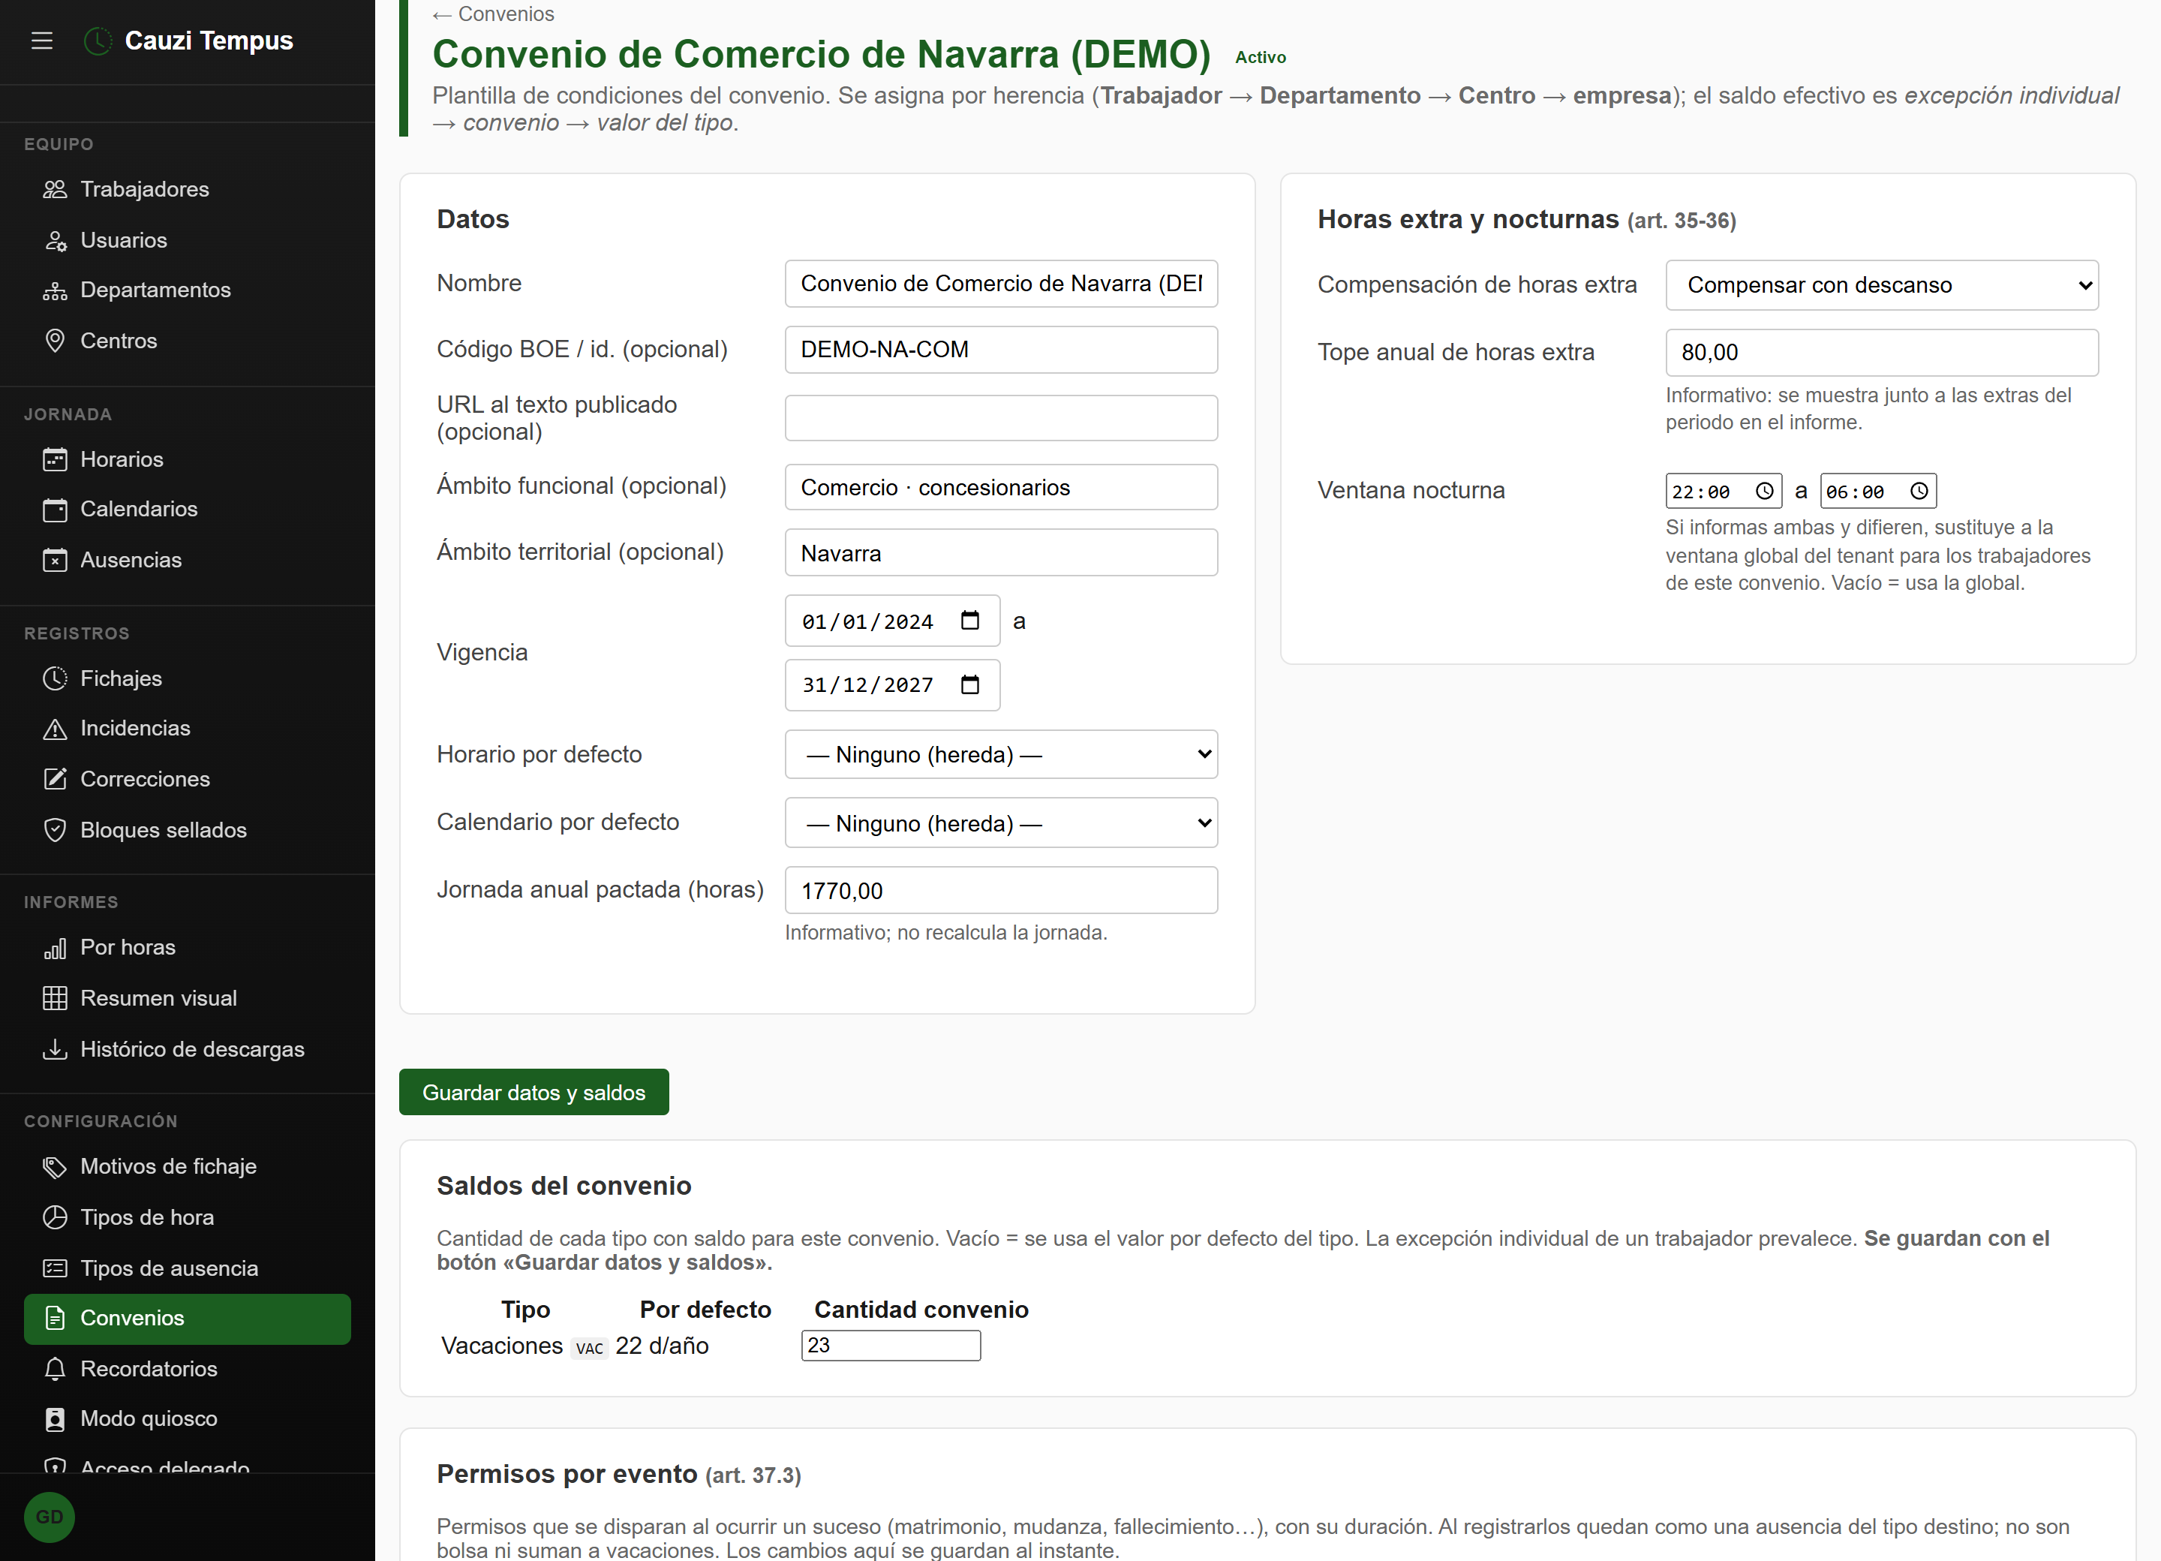This screenshot has height=1561, width=2161.
Task: Open the Vigencia start date calendar picker
Action: (x=970, y=621)
